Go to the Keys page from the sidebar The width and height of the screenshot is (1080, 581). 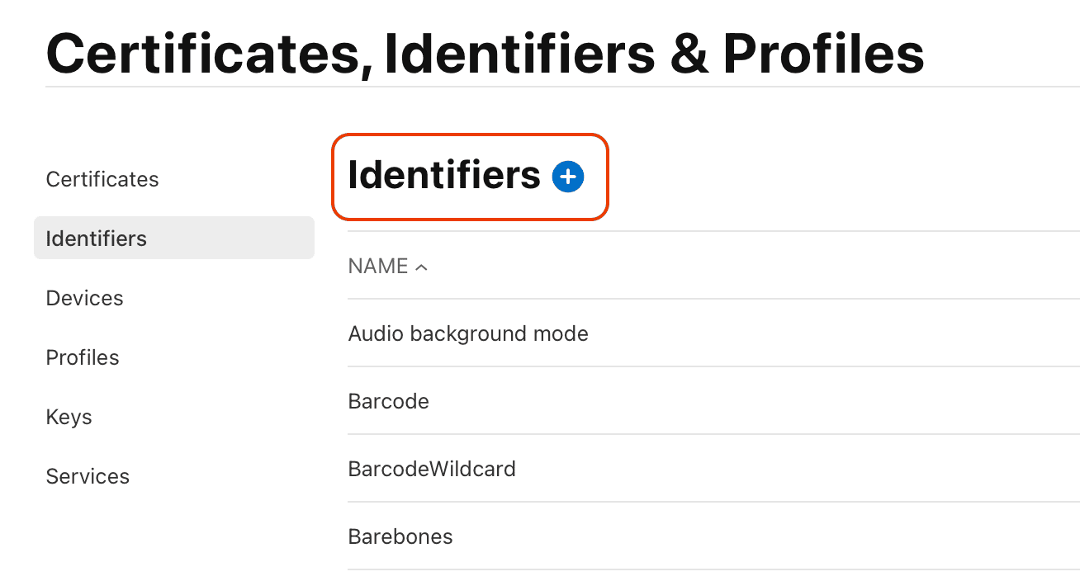69,417
